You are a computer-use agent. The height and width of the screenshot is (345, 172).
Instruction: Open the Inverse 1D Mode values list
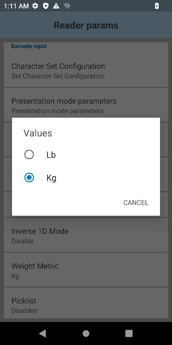coord(86,235)
